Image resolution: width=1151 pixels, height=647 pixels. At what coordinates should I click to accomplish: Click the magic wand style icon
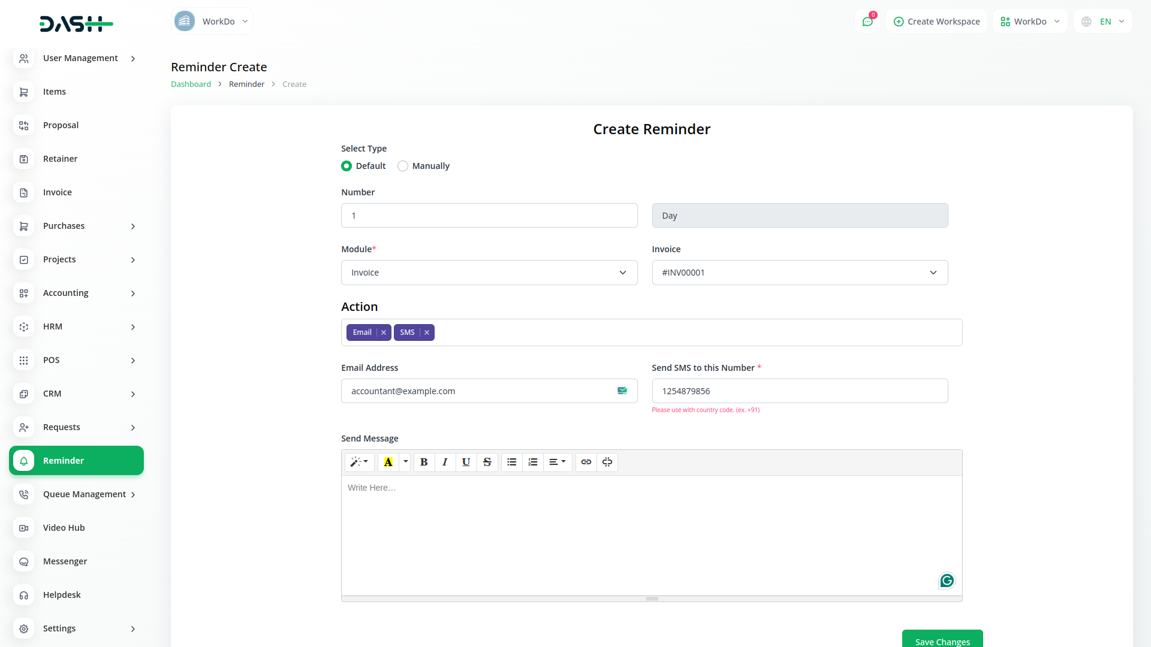pos(359,462)
